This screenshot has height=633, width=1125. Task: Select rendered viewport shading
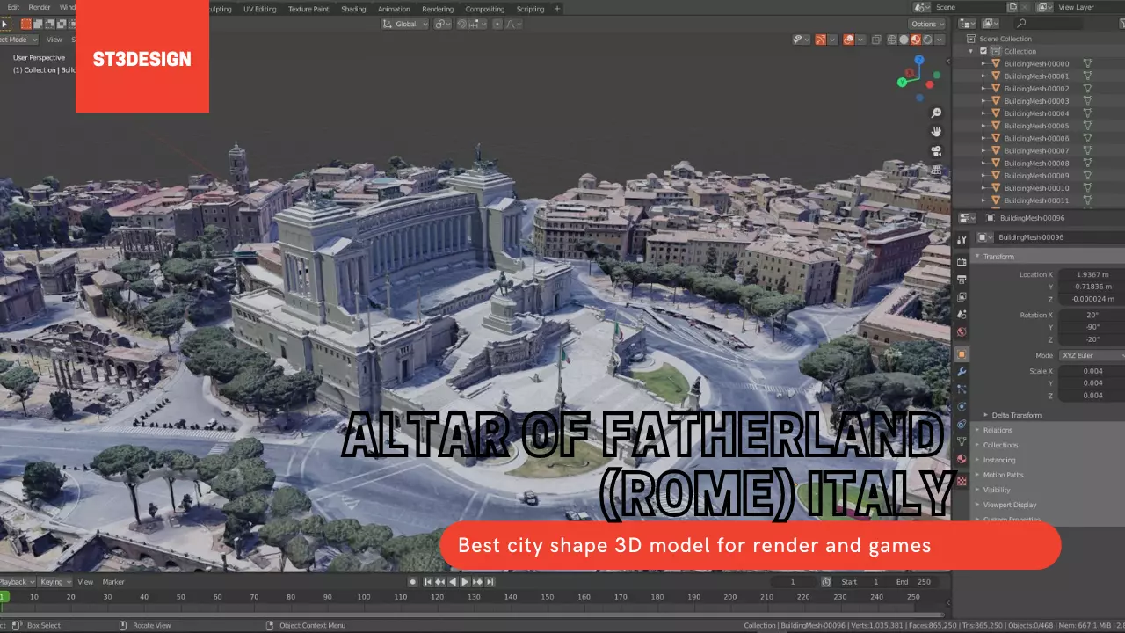pyautogui.click(x=926, y=40)
